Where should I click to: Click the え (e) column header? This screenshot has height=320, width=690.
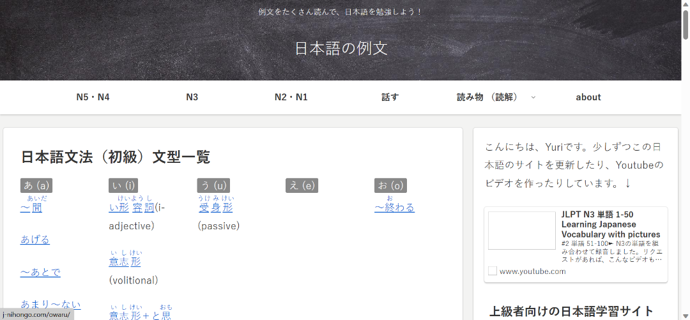[302, 186]
